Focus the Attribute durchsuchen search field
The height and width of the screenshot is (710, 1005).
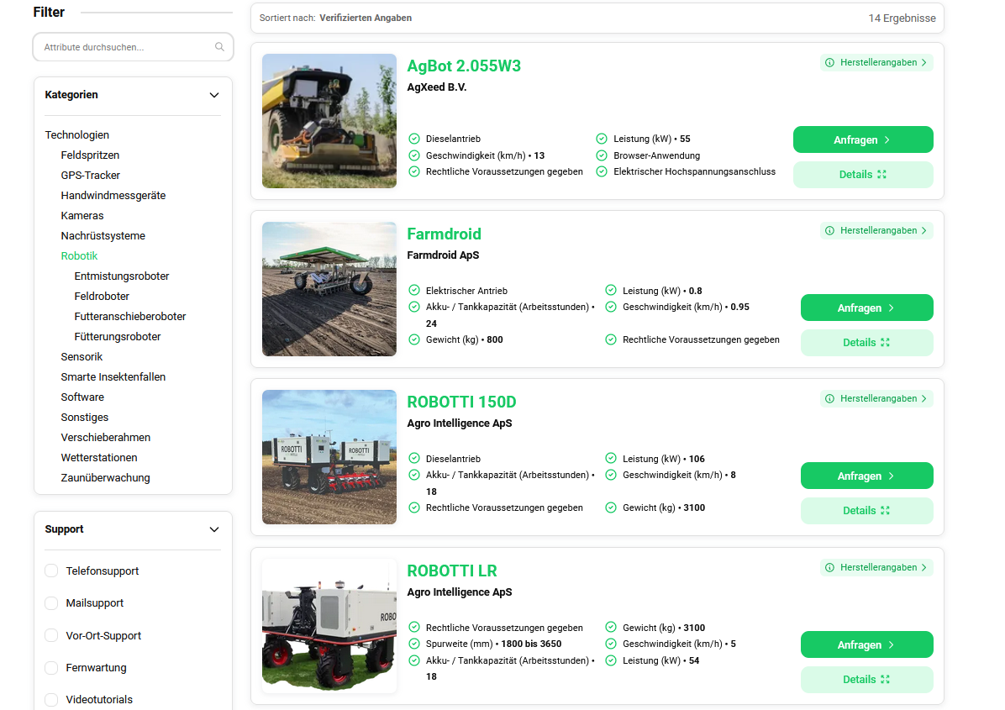(x=134, y=47)
